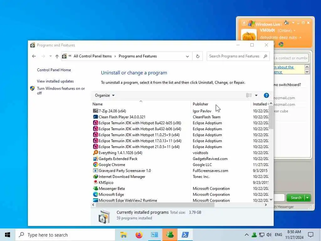Select Clean Flash Player 34.0.0.321 icon
Screen dimensions: 321x241
(95, 117)
